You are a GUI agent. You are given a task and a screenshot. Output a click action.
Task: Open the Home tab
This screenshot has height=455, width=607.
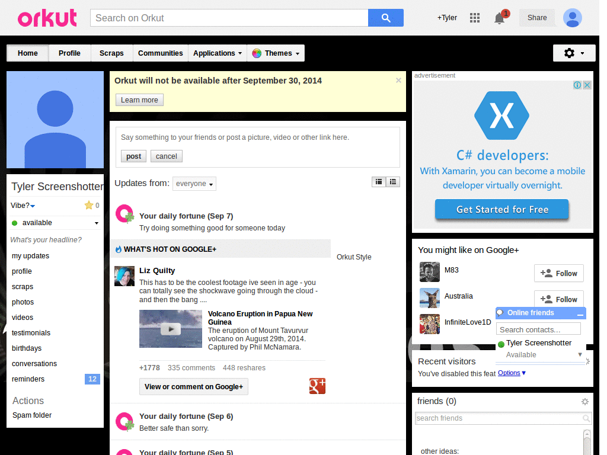pyautogui.click(x=27, y=53)
